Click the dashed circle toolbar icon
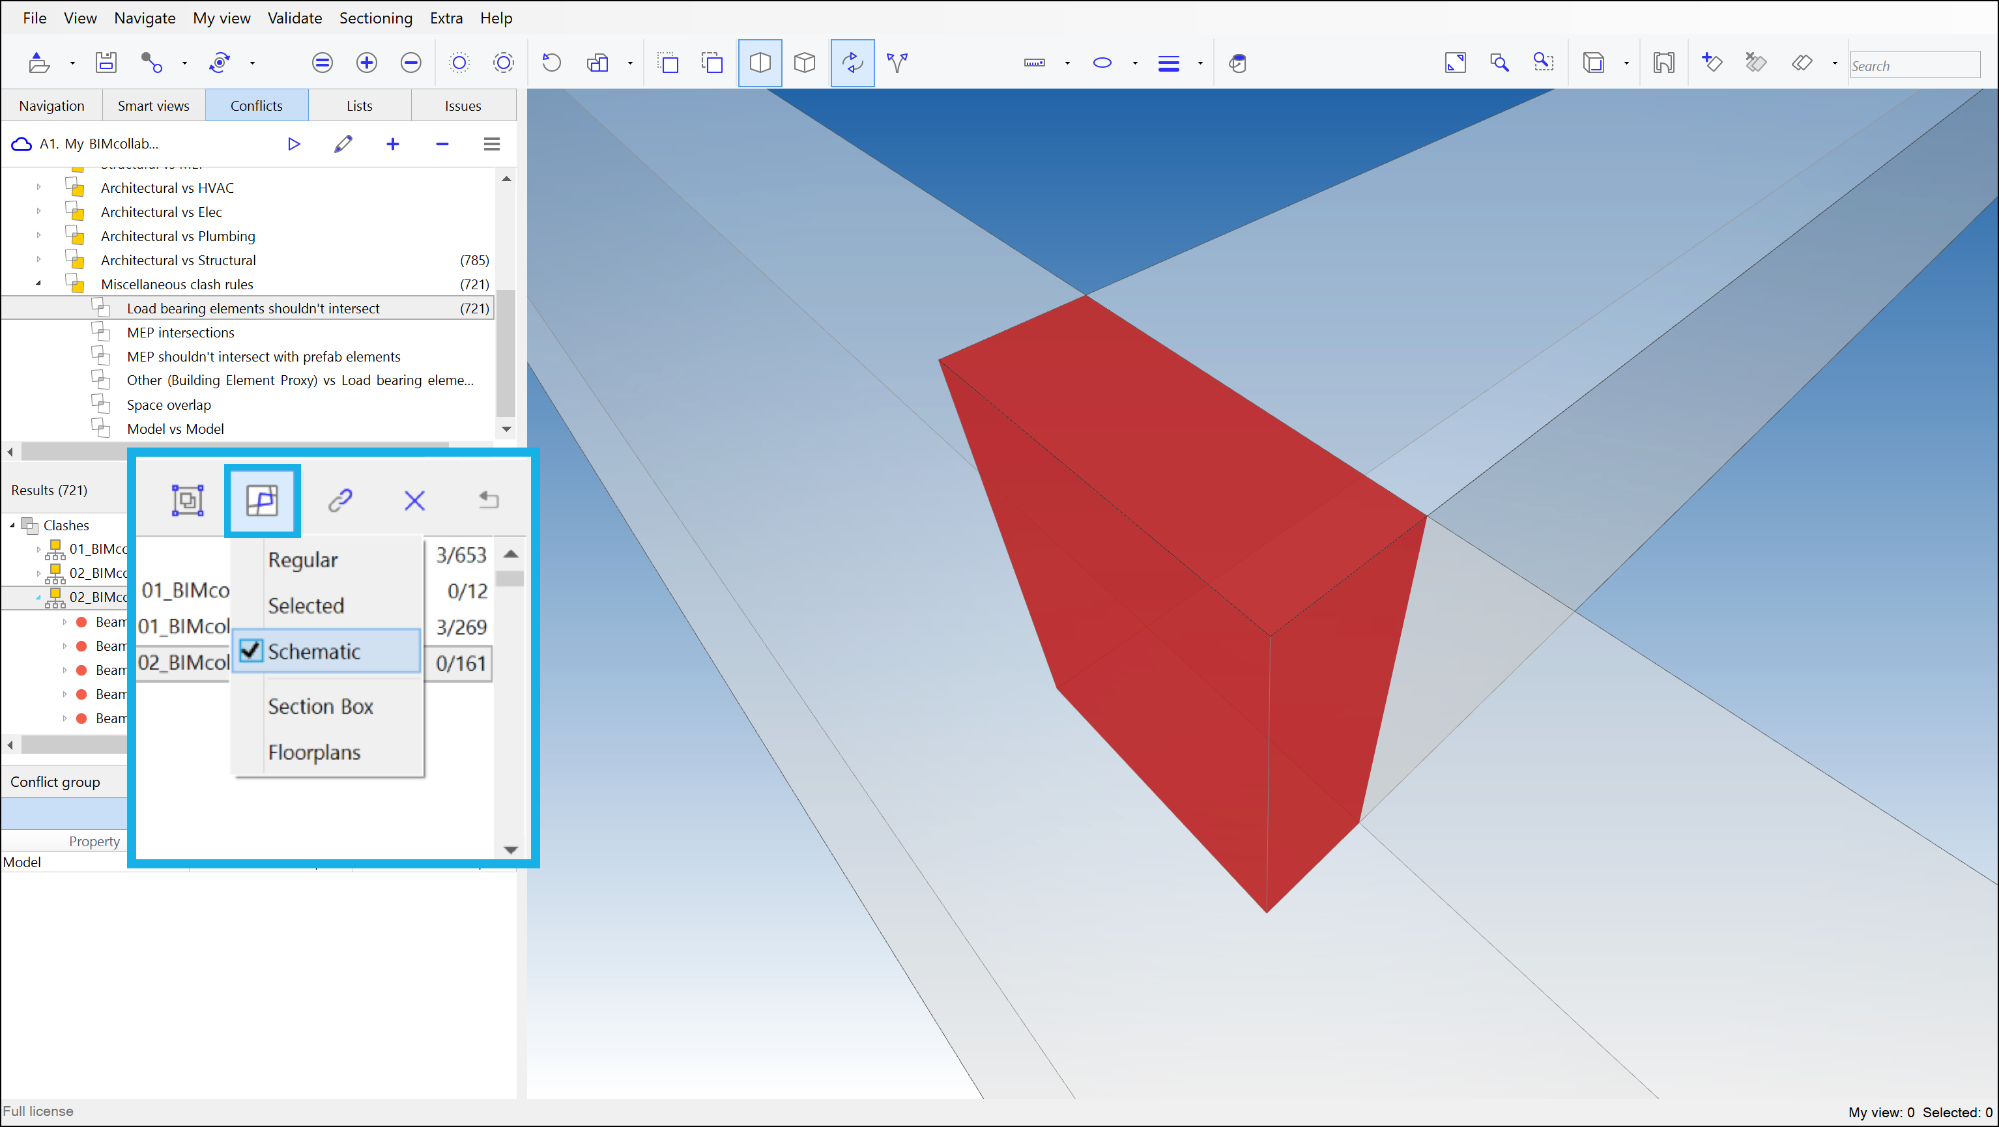 point(504,63)
